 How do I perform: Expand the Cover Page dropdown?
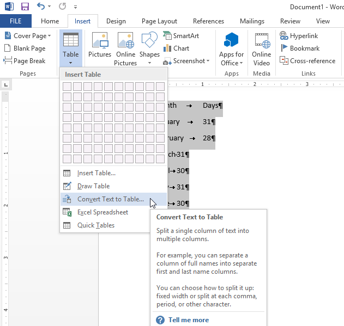point(49,36)
